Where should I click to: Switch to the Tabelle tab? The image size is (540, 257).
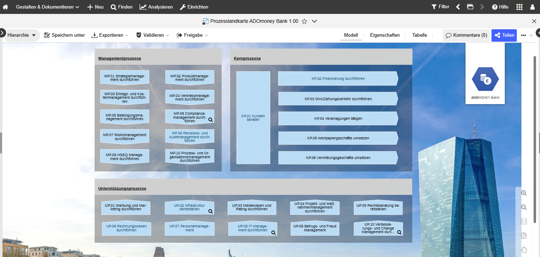(x=419, y=35)
